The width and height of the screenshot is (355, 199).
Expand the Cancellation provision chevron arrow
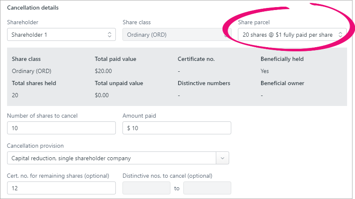click(222, 158)
